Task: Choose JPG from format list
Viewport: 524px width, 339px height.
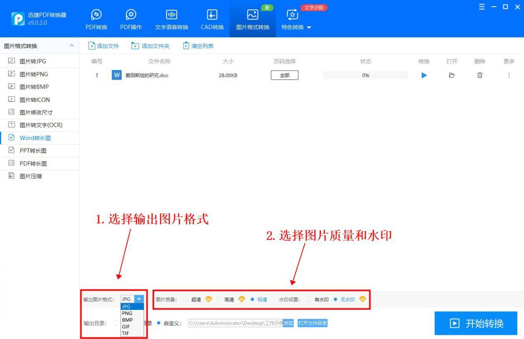Action: (x=132, y=306)
